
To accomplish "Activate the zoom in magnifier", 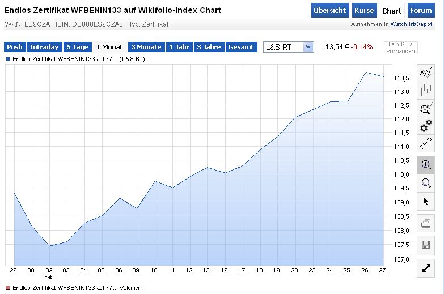I will coord(426,165).
